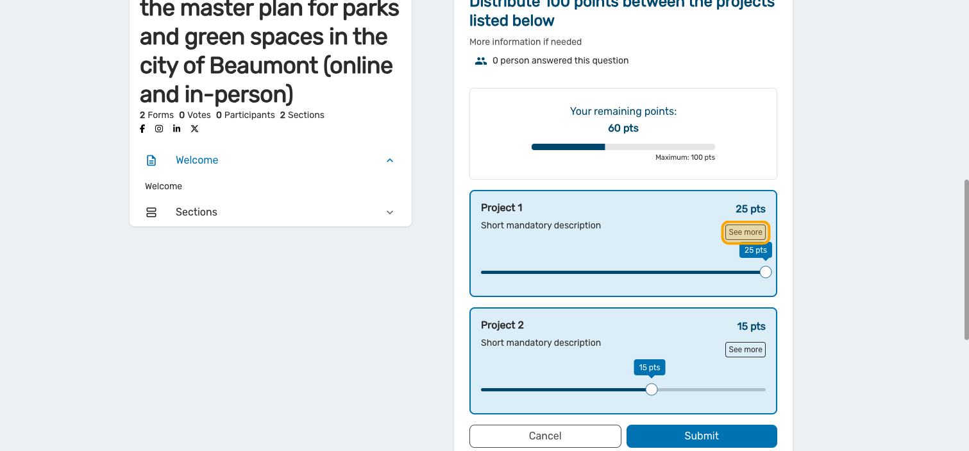Viewport: 969px width, 451px height.
Task: Click the Welcome document icon
Action: [151, 160]
